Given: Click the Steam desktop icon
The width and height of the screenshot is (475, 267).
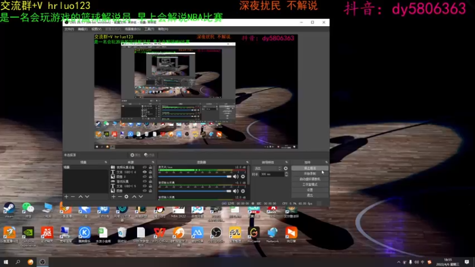Looking at the screenshot, I should point(9,210).
